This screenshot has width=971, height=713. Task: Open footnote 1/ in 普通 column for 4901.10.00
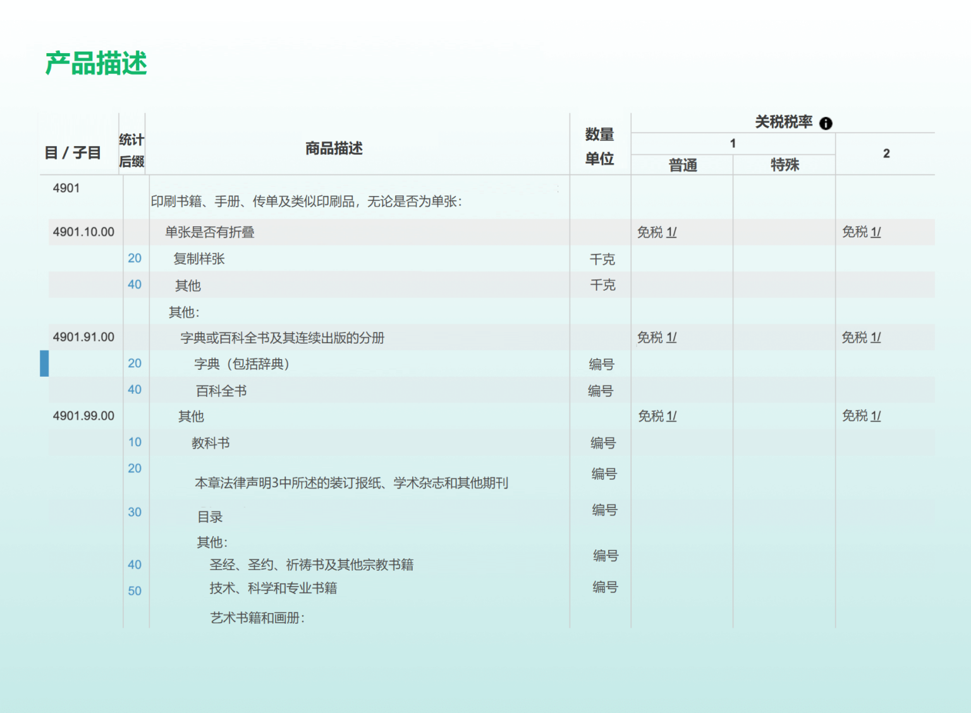tap(671, 232)
